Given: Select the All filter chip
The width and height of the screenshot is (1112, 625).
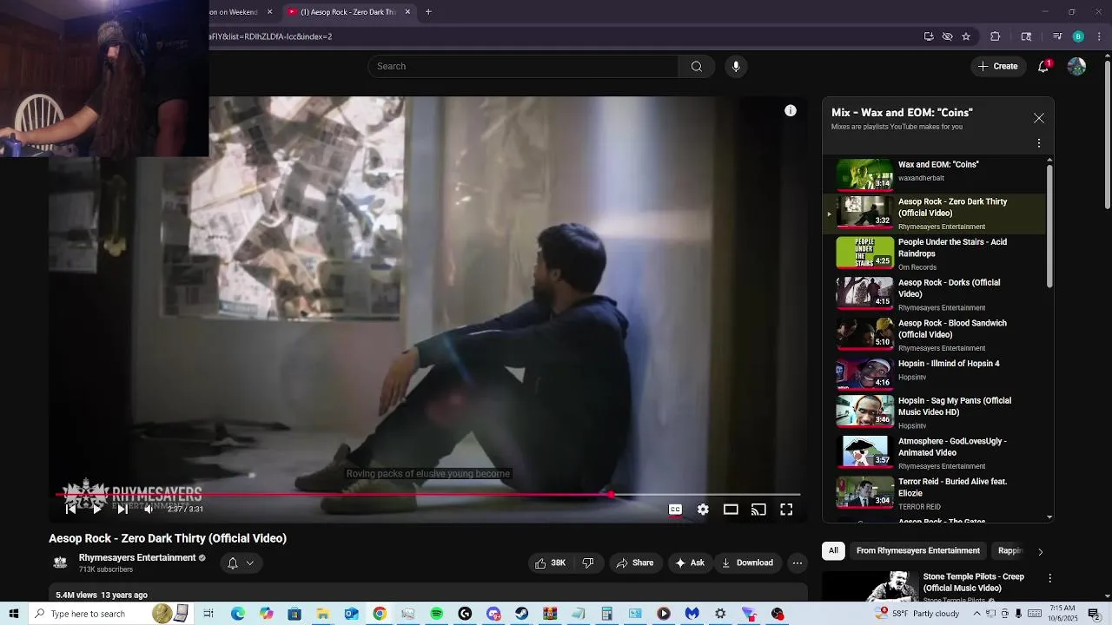Looking at the screenshot, I should 833,550.
